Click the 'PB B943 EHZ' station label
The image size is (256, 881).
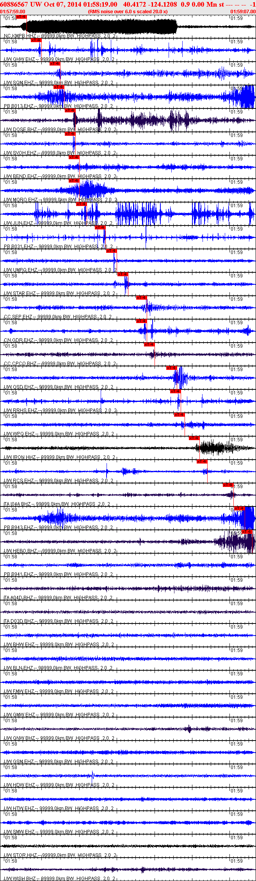point(18,528)
